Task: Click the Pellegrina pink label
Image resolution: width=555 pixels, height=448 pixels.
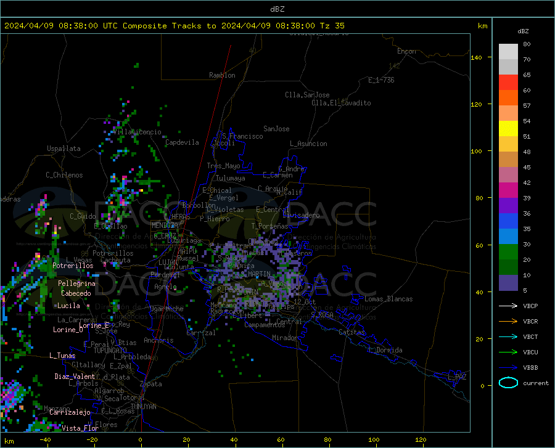Action: click(76, 283)
